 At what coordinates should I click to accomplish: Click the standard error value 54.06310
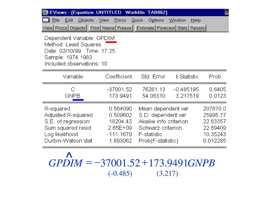point(154,96)
